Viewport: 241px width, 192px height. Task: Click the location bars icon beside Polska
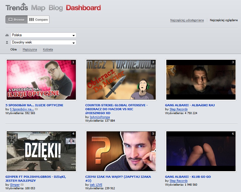tap(7, 35)
